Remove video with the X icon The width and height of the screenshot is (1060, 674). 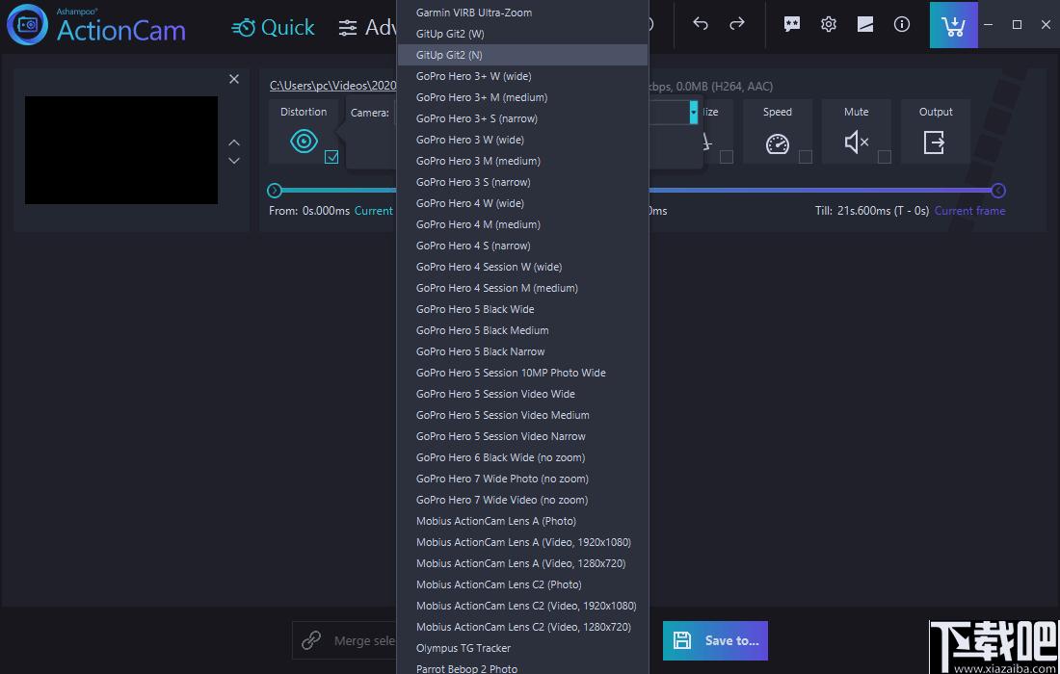pos(234,79)
